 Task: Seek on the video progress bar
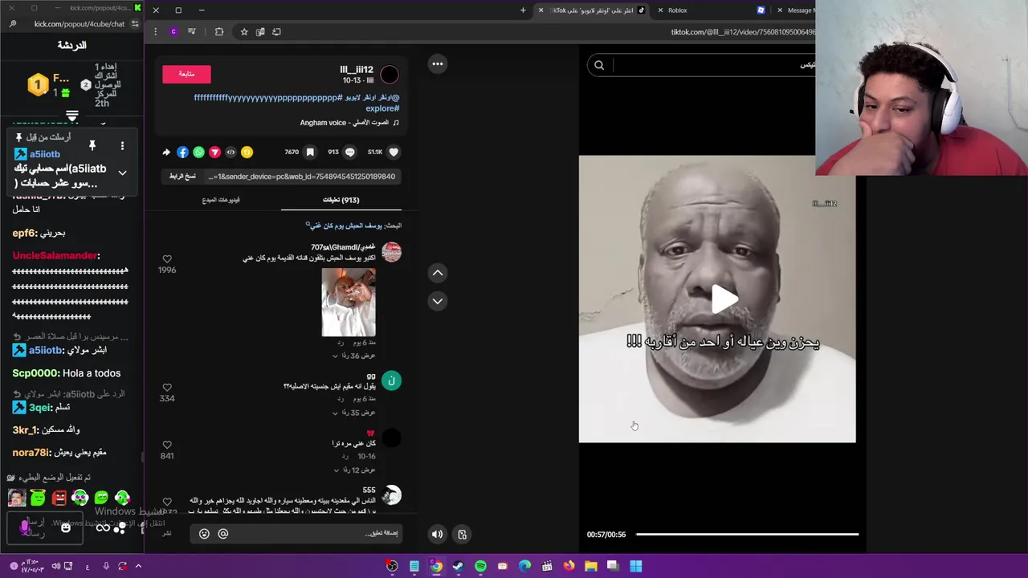(747, 534)
